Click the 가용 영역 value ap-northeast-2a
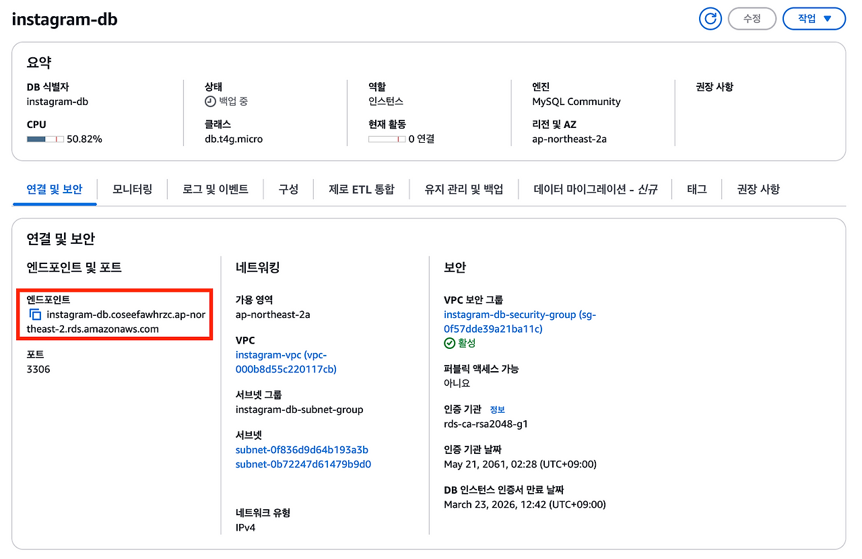 (273, 315)
